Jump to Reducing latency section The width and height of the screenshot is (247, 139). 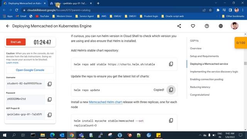pos(200,87)
